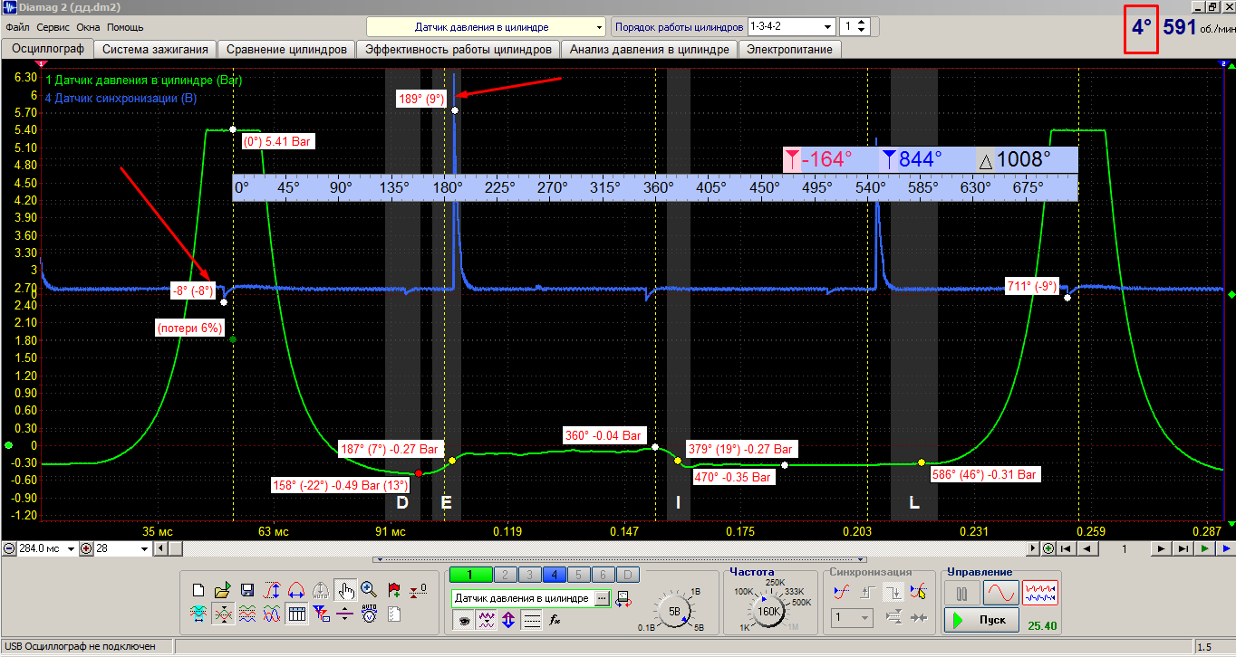The image size is (1236, 657).
Task: Switch to the Система зажигания tab
Action: click(x=155, y=50)
